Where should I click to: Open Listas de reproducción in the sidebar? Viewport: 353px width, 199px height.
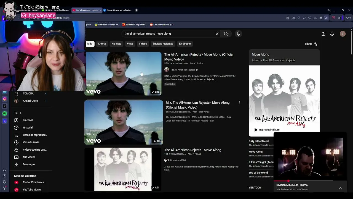[x=30, y=135]
